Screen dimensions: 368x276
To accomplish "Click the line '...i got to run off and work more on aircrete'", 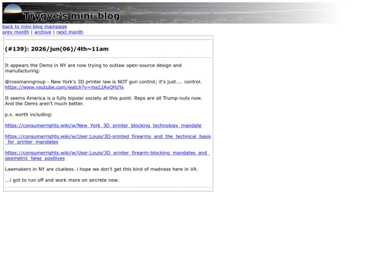I will (x=62, y=180).
